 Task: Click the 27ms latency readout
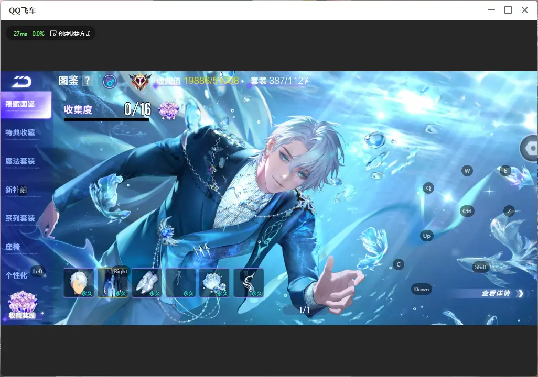point(20,34)
